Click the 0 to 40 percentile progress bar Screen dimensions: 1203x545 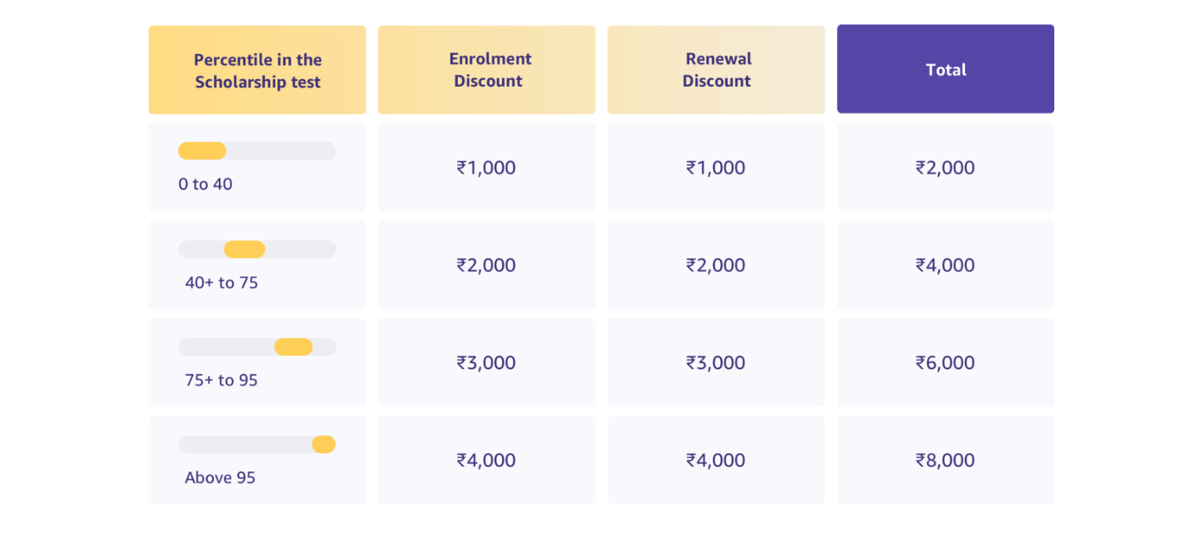click(x=256, y=151)
